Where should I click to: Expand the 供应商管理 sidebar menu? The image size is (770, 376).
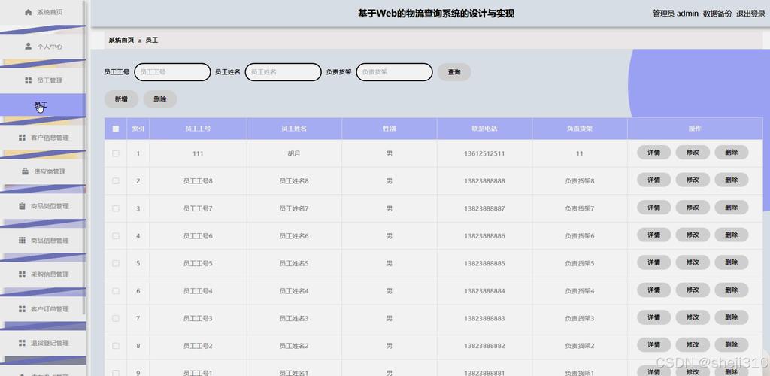[x=43, y=171]
